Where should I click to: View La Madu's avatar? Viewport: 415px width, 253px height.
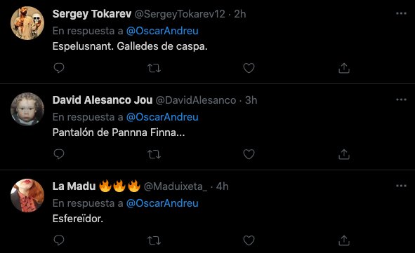[x=27, y=196]
